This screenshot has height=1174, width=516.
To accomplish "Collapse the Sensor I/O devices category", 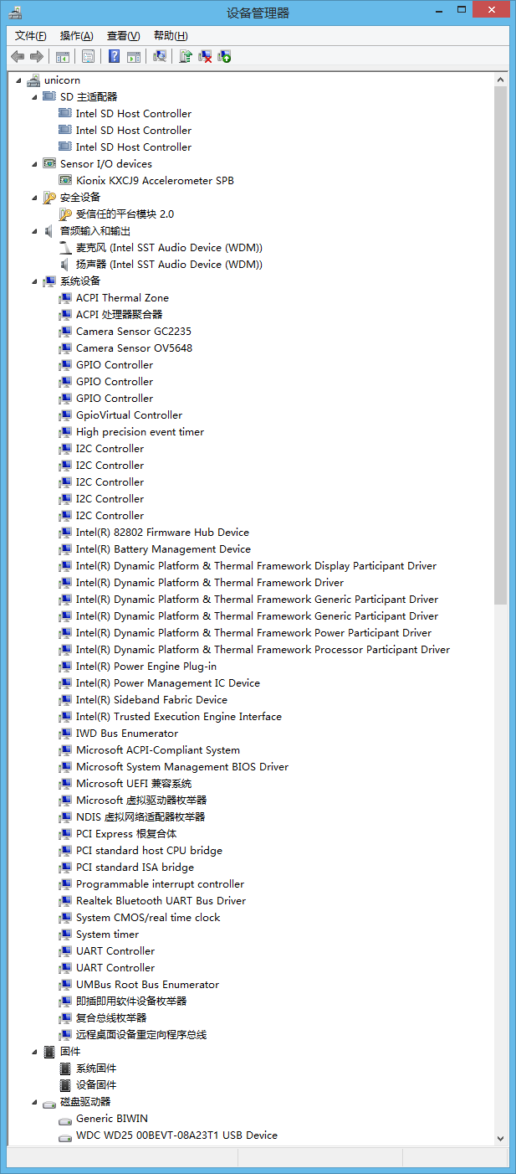I will tap(35, 164).
